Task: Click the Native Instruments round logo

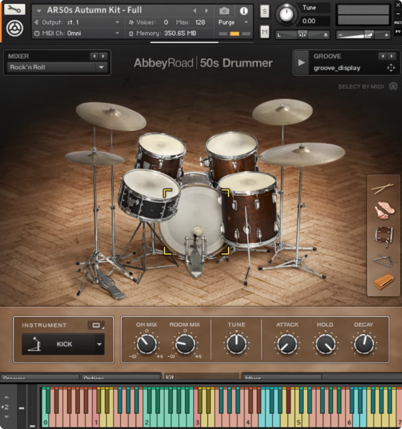Action: 14,29
